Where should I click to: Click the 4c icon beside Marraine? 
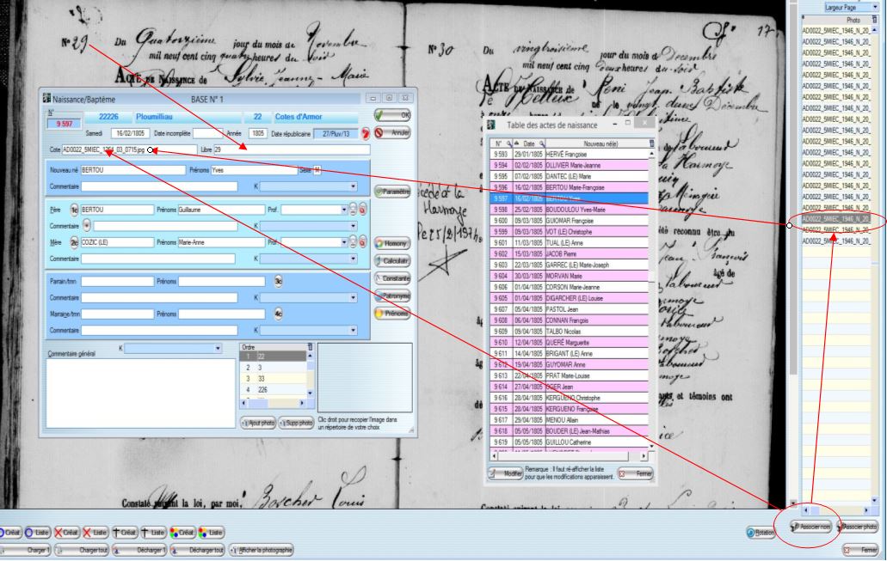[278, 314]
